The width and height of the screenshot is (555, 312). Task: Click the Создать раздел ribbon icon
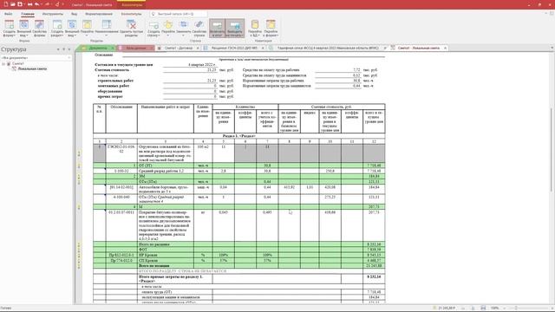tap(57, 29)
